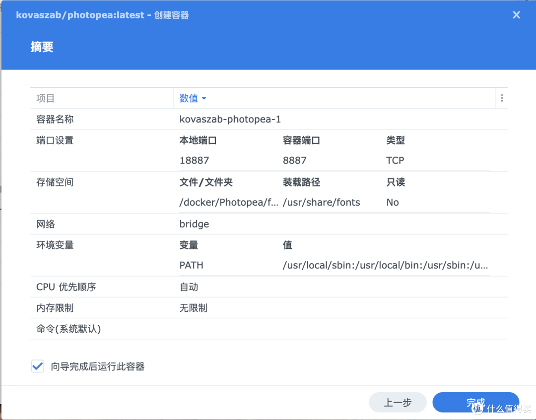This screenshot has width=536, height=420.
Task: Click the 命令(系统默认) row label
Action: (68, 329)
